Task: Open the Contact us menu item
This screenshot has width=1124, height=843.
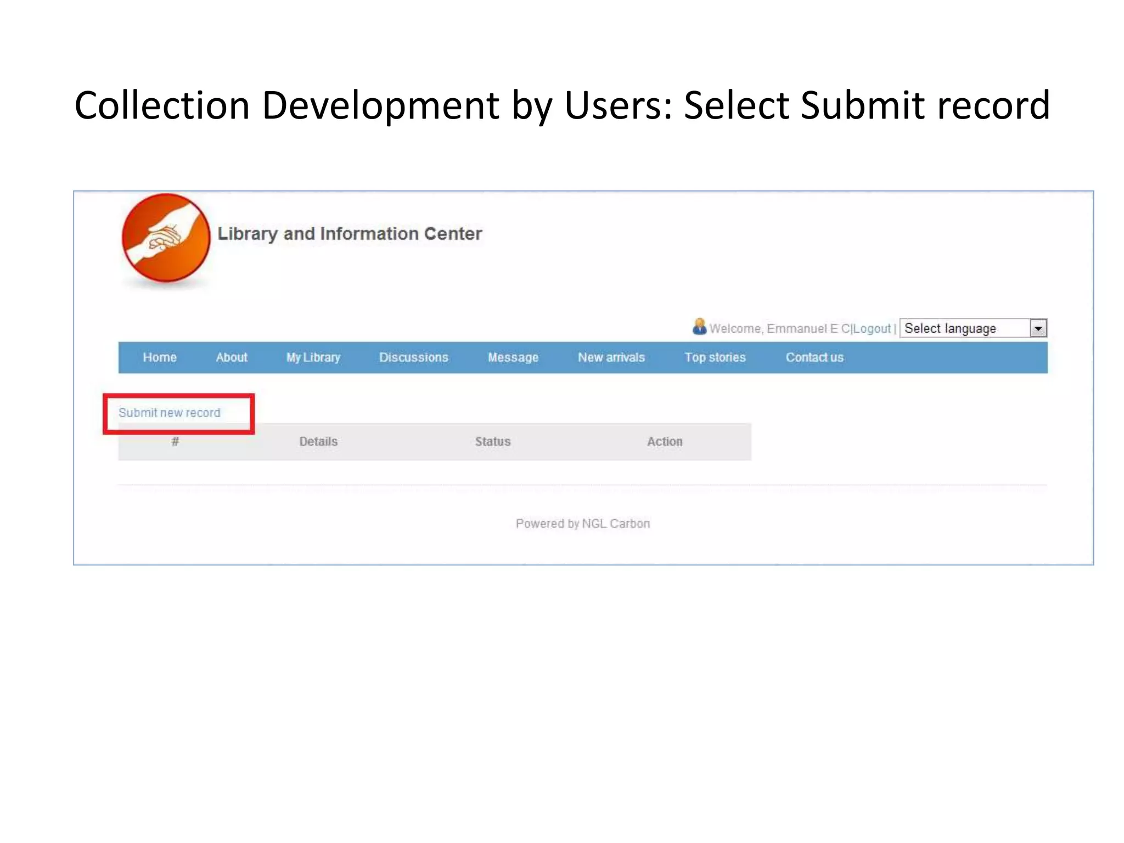Action: click(814, 357)
